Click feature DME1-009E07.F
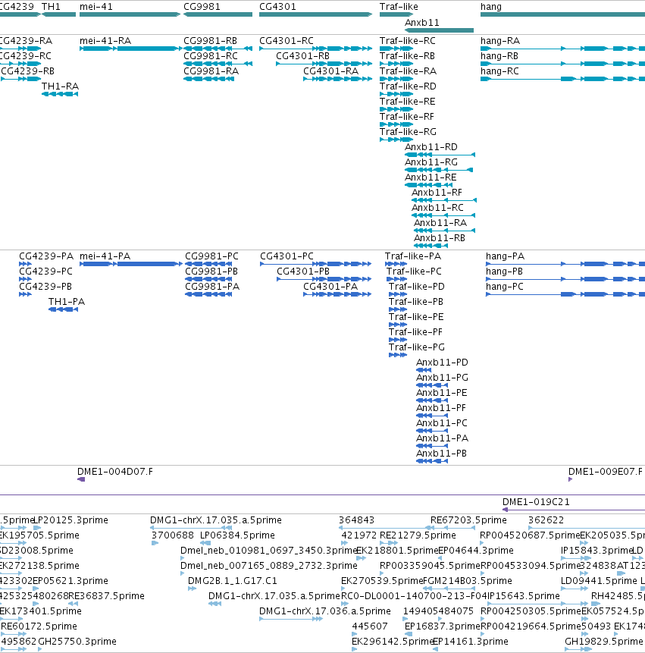 [606, 472]
